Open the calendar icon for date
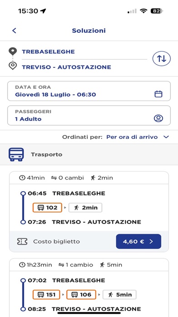178x317 pixels. [158, 94]
